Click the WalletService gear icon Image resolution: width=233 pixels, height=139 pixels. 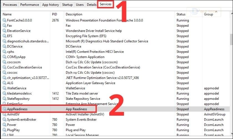(4, 88)
